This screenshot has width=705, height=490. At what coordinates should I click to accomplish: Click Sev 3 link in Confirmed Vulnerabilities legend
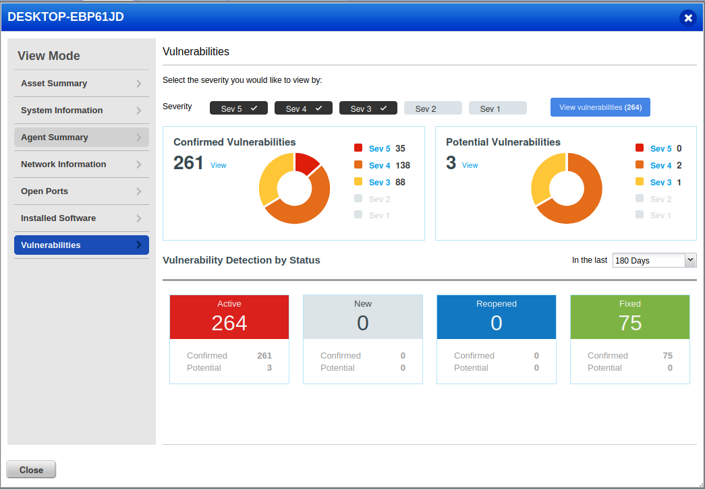(379, 183)
